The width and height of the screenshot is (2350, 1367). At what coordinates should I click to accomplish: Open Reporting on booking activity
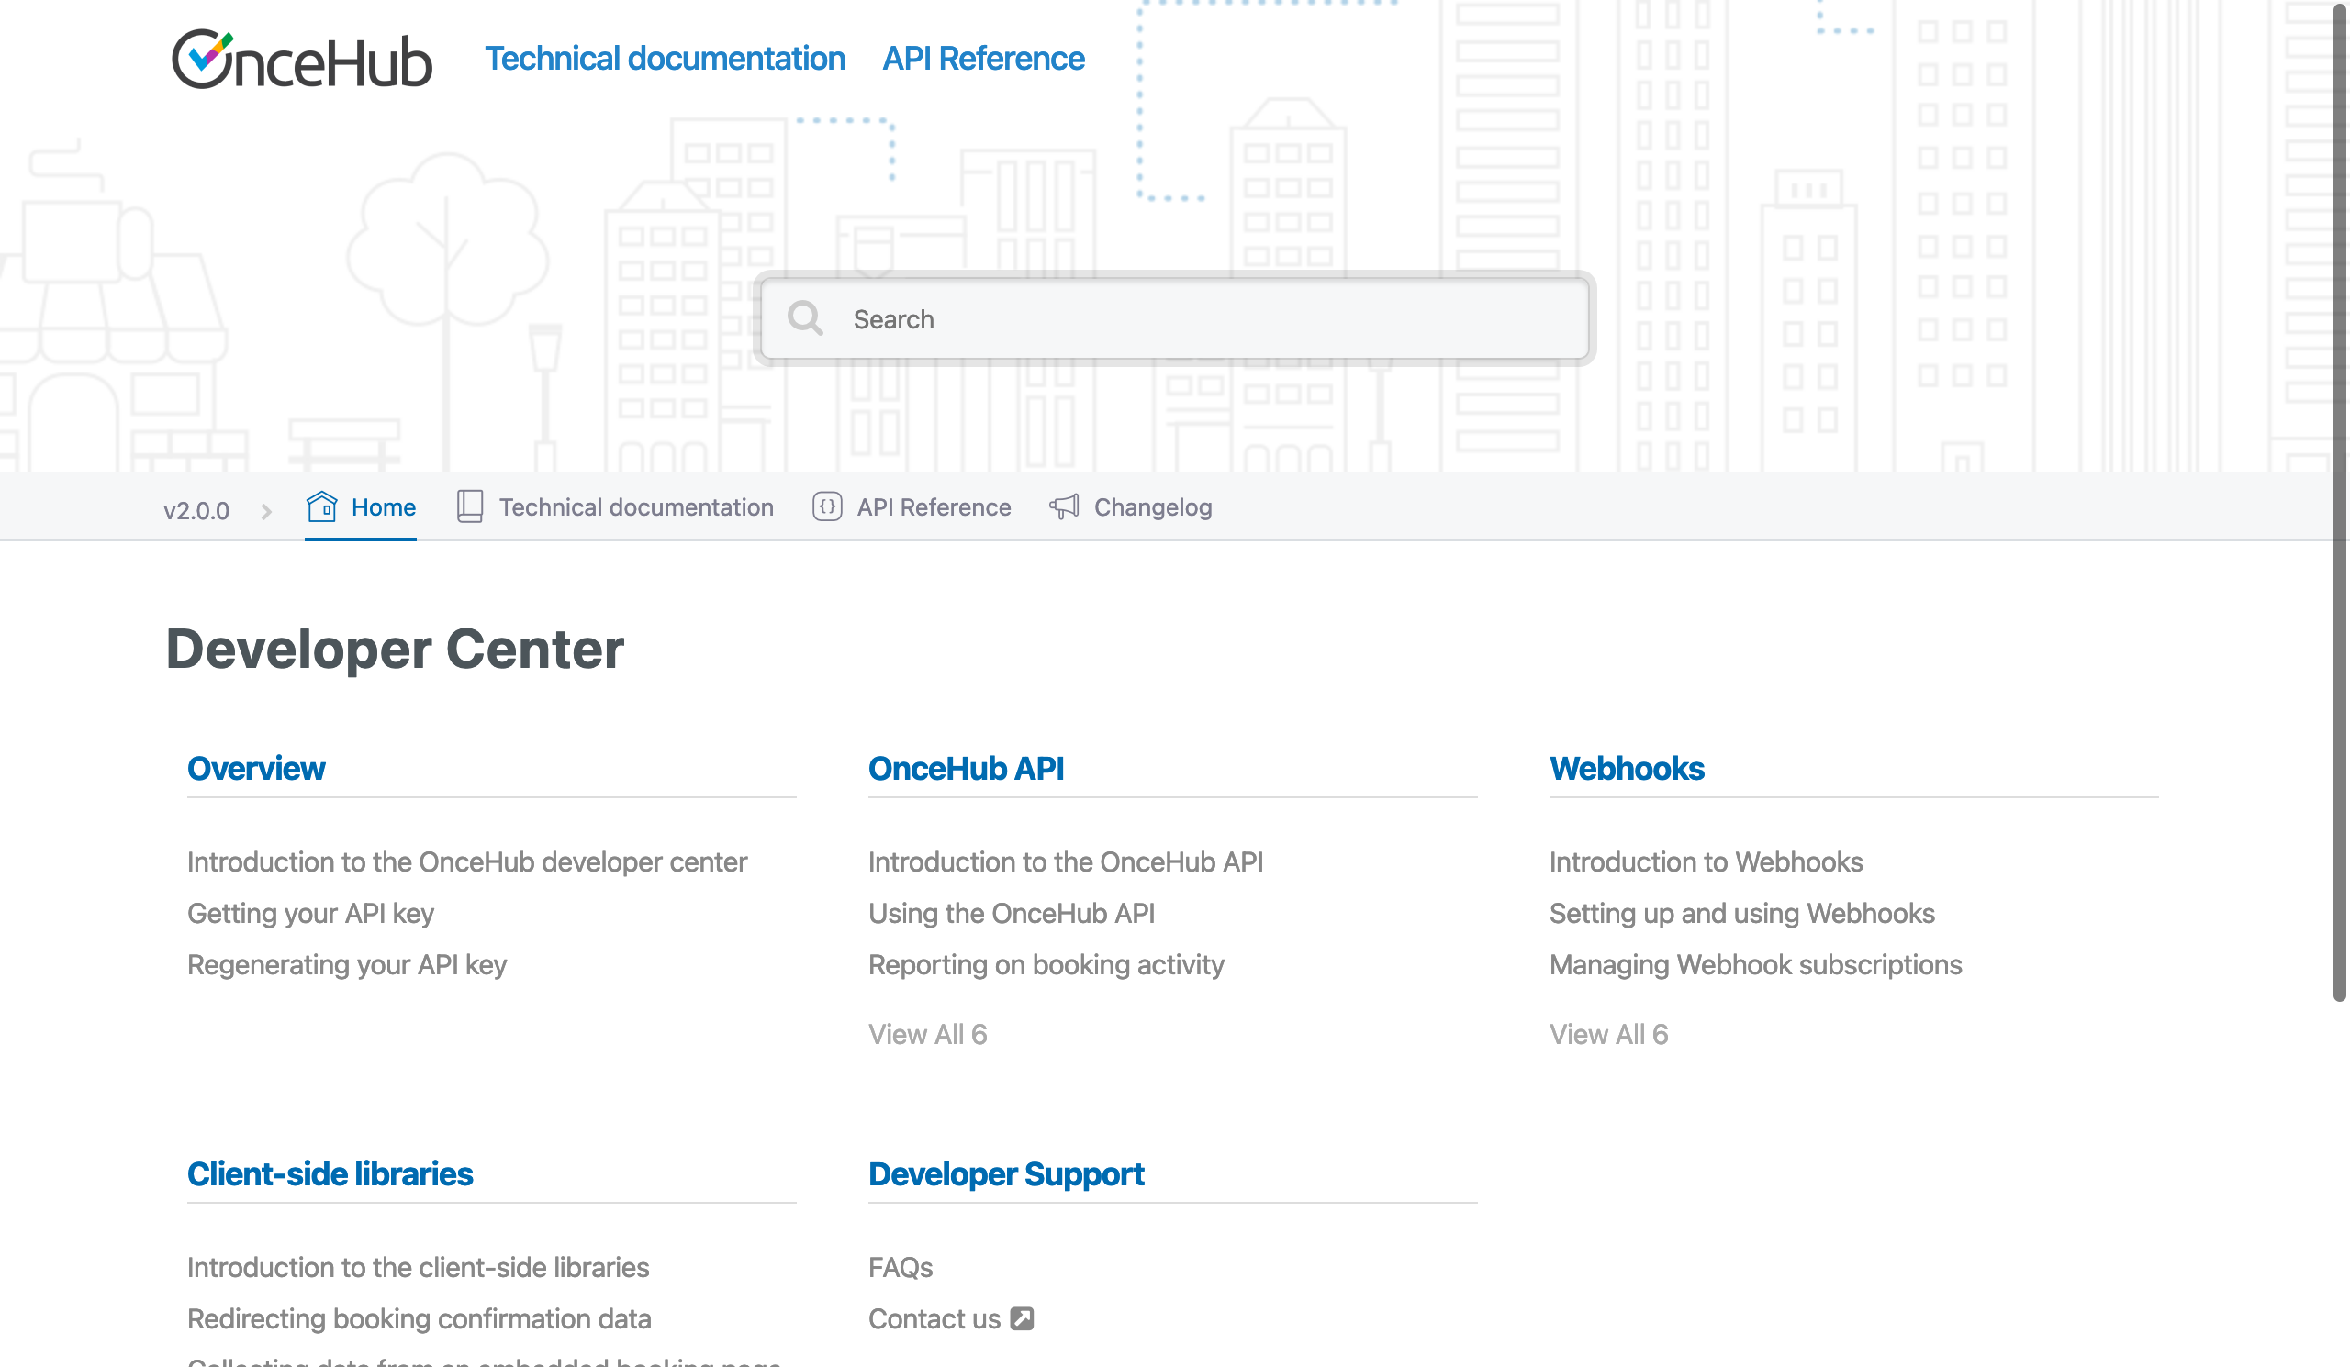coord(1046,964)
